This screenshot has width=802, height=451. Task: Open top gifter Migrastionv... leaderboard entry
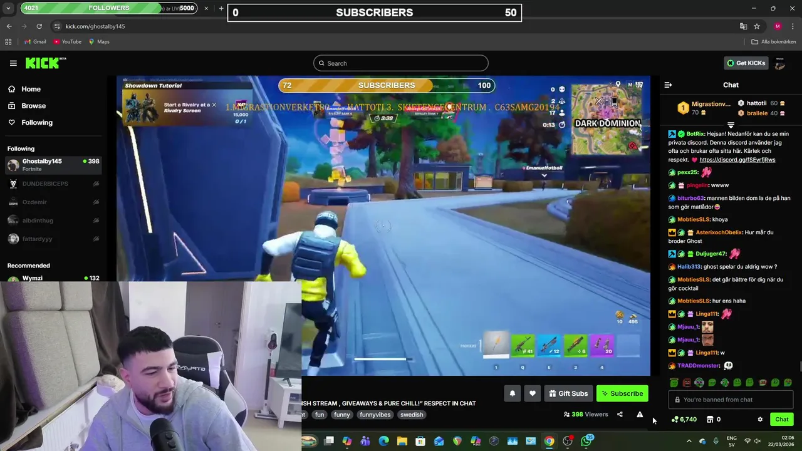point(706,108)
